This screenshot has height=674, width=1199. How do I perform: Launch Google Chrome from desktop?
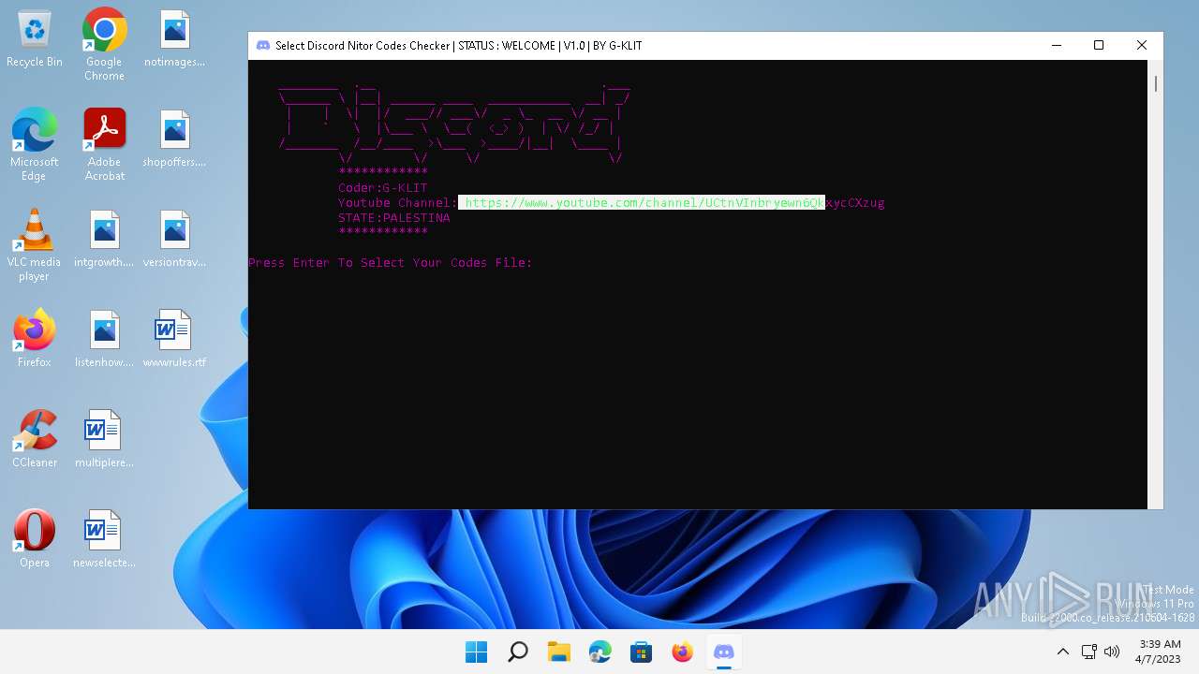[x=104, y=44]
